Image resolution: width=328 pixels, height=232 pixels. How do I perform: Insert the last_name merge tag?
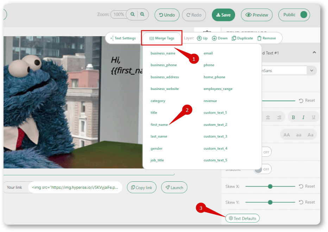pos(159,136)
